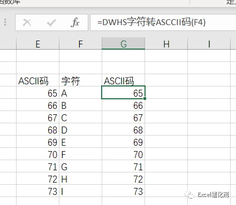Click the cell containing letter D
The width and height of the screenshot is (236, 205).
click(80, 129)
